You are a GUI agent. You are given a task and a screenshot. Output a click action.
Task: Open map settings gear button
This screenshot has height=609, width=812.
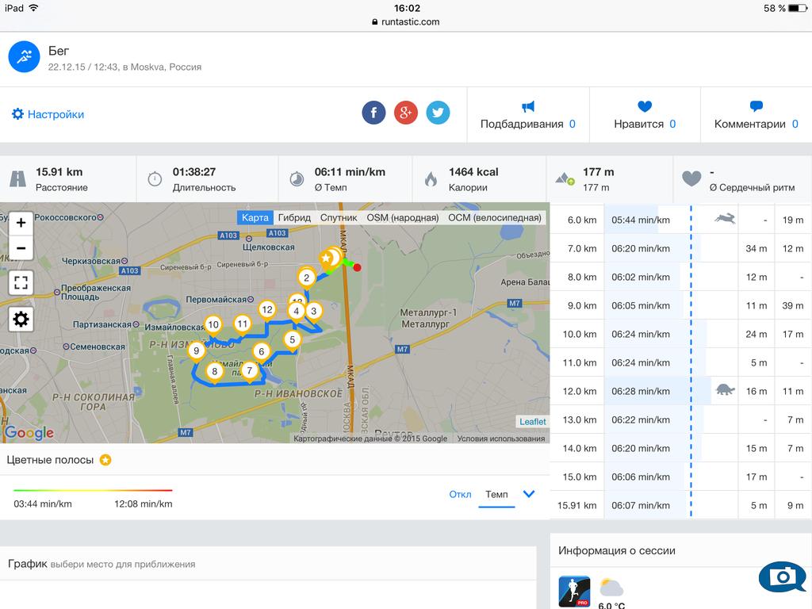(x=21, y=319)
